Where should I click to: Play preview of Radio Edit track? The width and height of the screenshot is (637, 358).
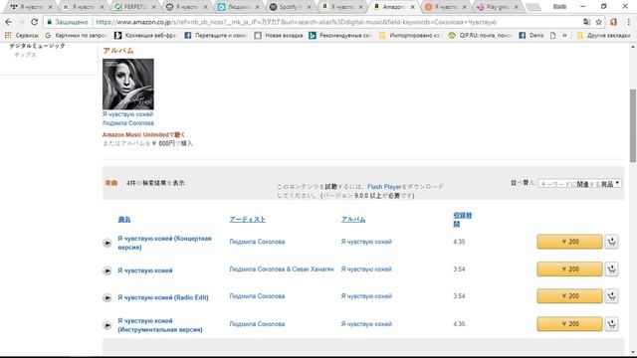(107, 297)
